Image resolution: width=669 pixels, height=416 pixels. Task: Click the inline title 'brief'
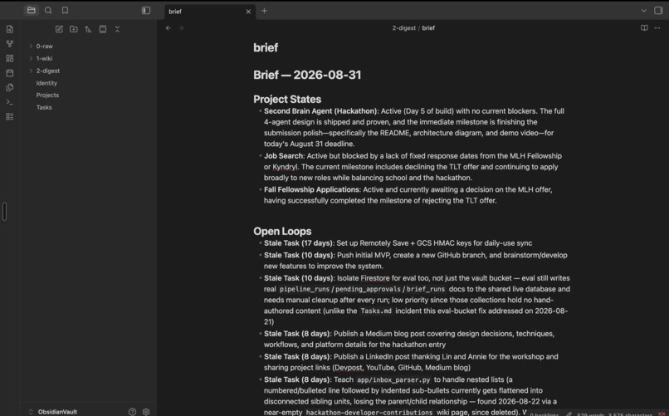[x=266, y=47]
